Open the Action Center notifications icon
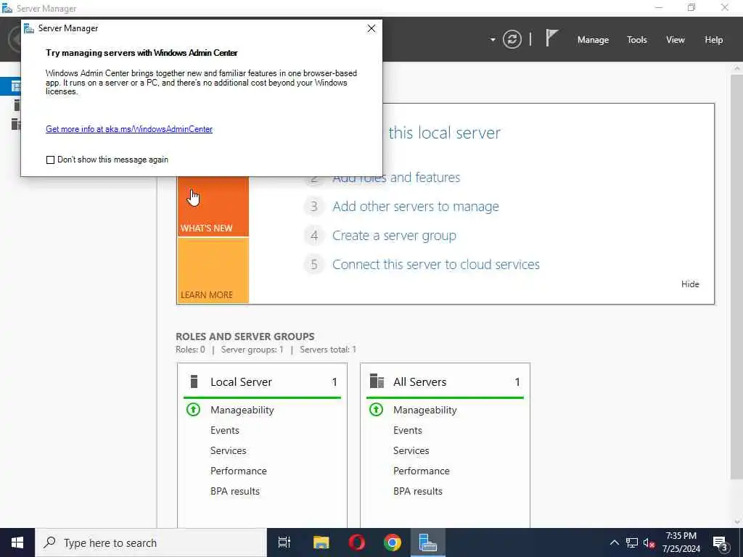Viewport: 743px width, 557px height. [721, 542]
